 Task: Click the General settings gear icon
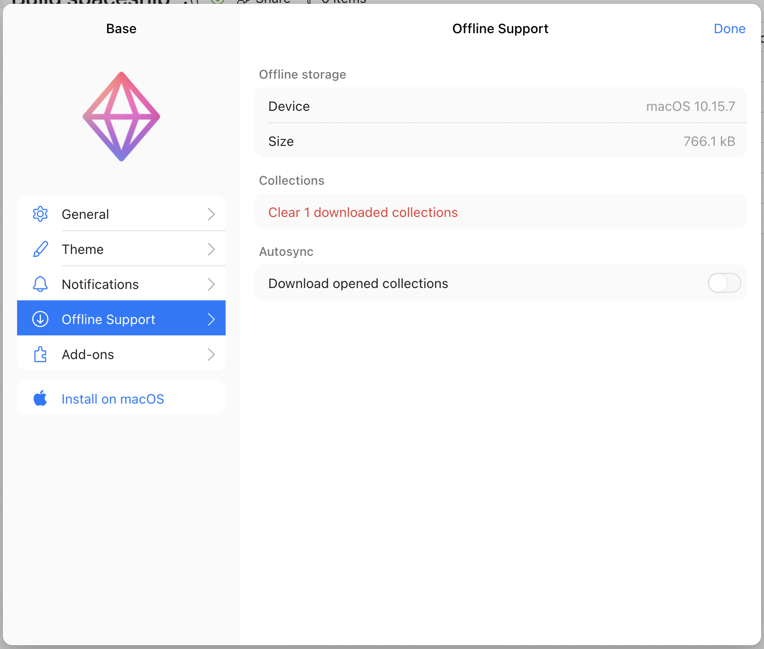40,214
